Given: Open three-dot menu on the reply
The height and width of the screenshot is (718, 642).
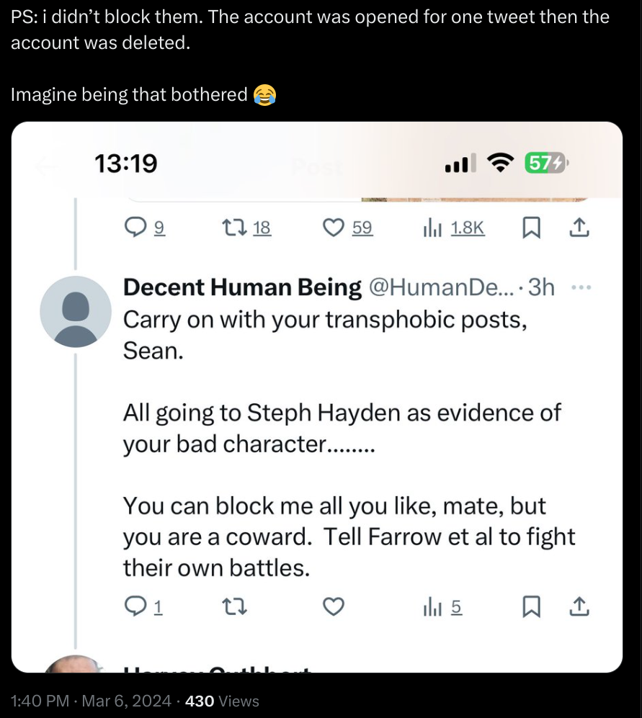Looking at the screenshot, I should (x=580, y=287).
